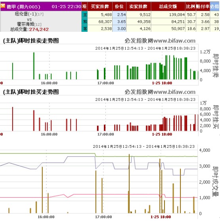220x221 pixels.
Task: Click the 17:00:00 marker on the volume chart
Action: 103,217
